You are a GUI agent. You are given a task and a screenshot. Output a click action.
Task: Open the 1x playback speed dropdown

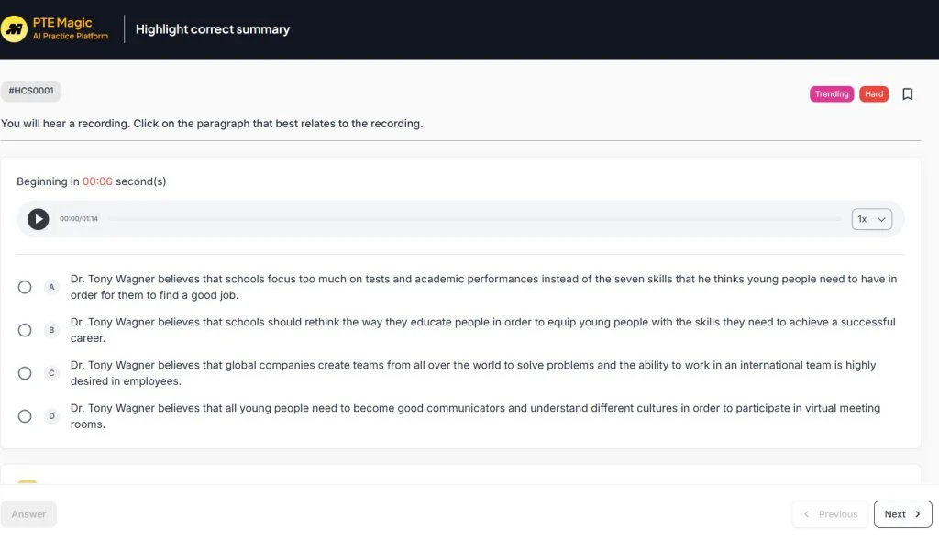871,219
